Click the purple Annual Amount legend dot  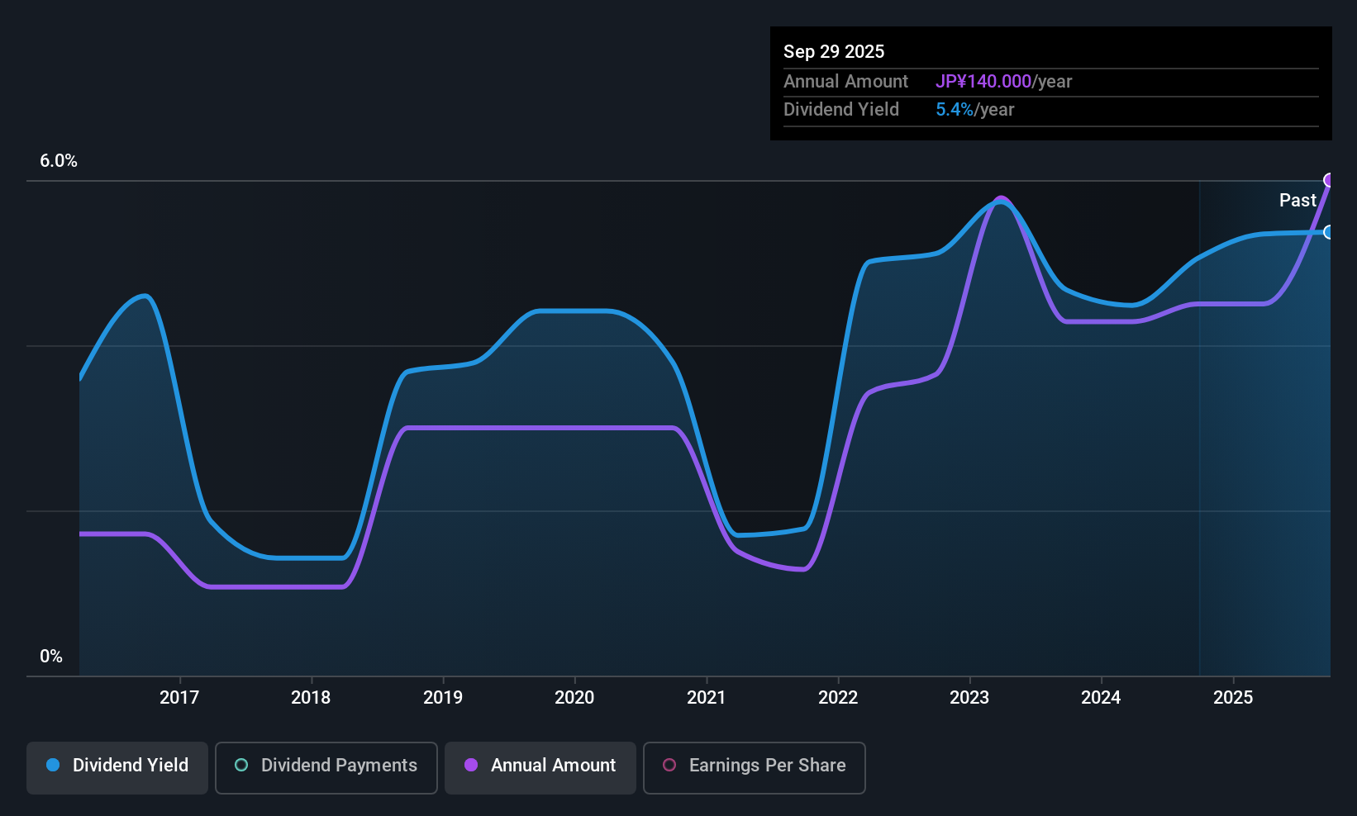point(471,766)
